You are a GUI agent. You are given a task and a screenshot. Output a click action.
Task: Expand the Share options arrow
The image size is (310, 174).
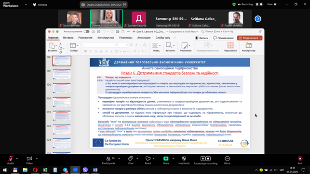click(x=173, y=159)
